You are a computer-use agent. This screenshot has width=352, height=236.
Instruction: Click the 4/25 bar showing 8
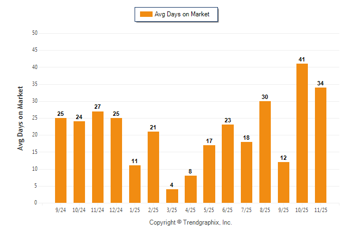click(x=191, y=189)
